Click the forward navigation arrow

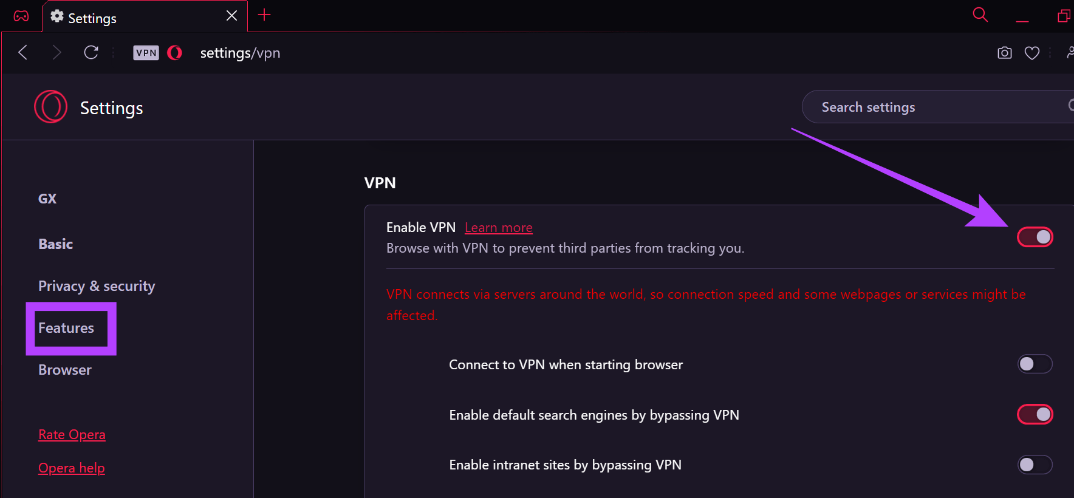(56, 53)
